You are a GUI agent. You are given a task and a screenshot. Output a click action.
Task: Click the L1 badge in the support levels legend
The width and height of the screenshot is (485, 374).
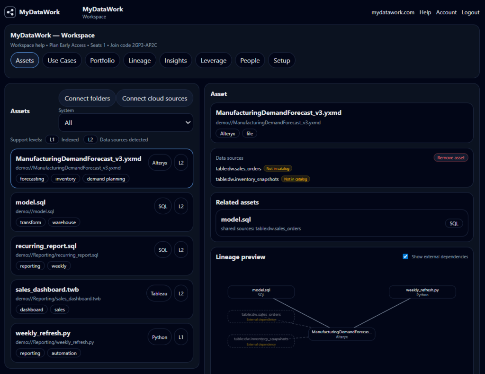point(52,139)
